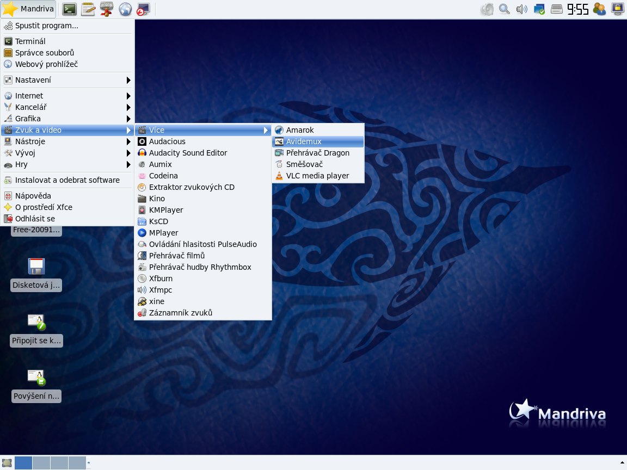The width and height of the screenshot is (627, 470).
Task: Open Záznamník zvuků recorder
Action: pos(203,313)
